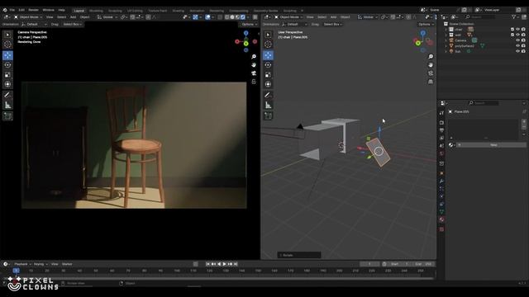
Task: Click the pan hand icon in left viewport
Action: tap(254, 64)
